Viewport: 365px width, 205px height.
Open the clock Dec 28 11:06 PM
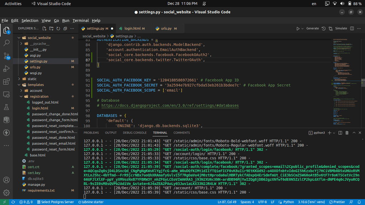[x=182, y=4]
